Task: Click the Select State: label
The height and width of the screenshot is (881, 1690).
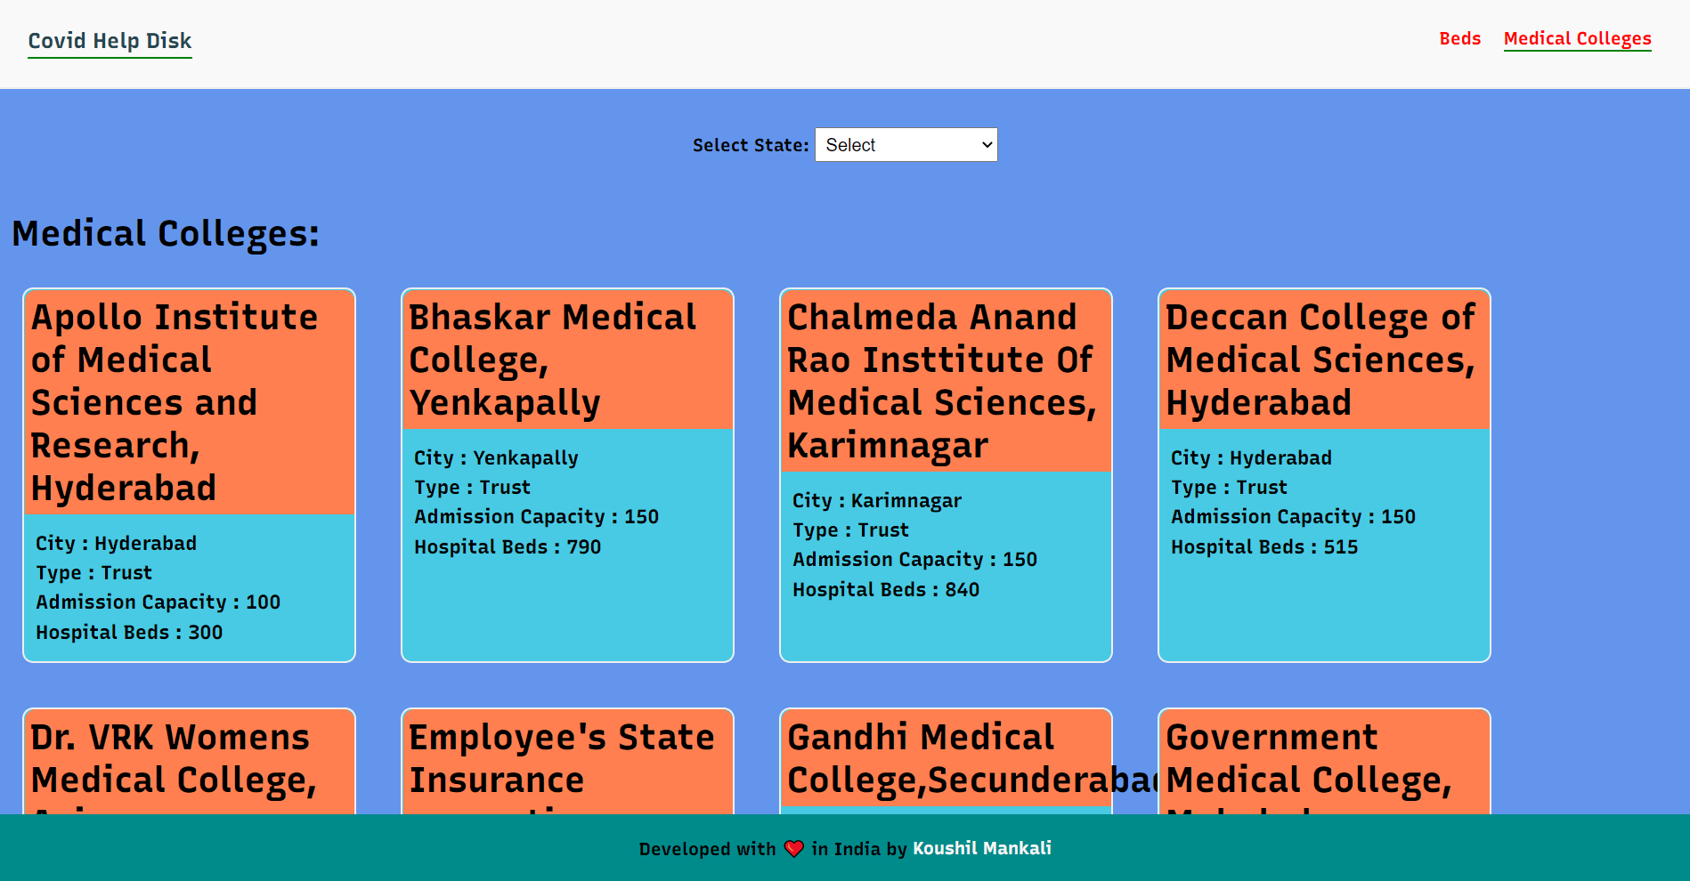Action: (x=751, y=145)
